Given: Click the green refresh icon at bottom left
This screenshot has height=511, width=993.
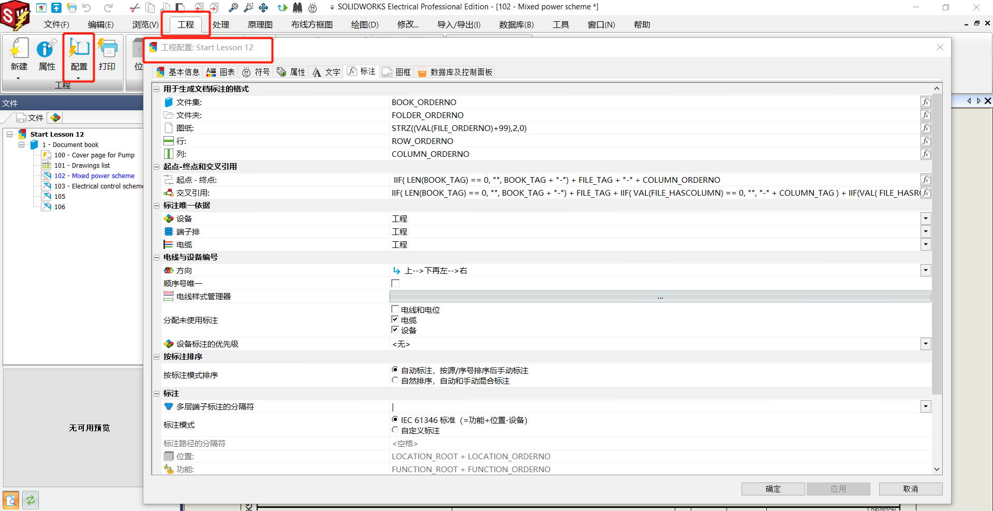Looking at the screenshot, I should pos(31,500).
